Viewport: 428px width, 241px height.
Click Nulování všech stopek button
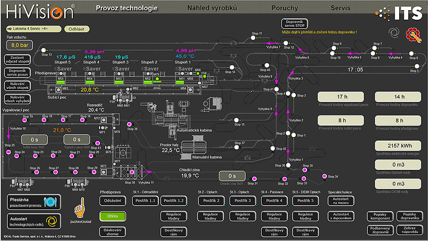pos(17,85)
